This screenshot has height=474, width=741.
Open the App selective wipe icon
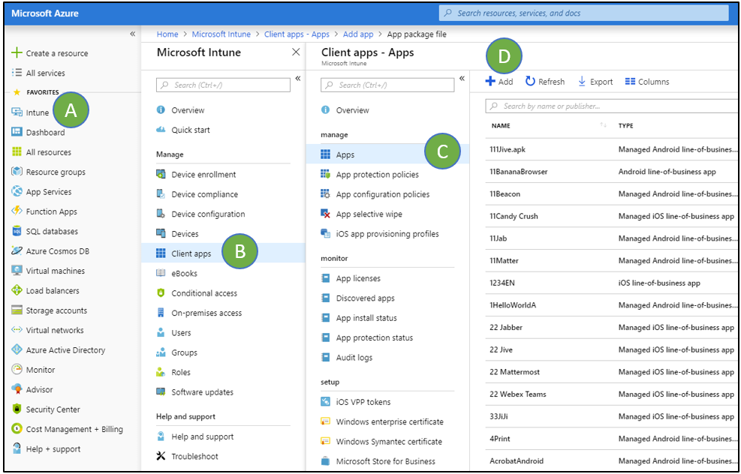pyautogui.click(x=326, y=214)
